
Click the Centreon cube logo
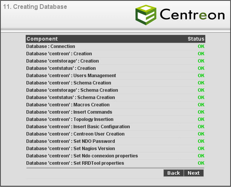(146, 15)
